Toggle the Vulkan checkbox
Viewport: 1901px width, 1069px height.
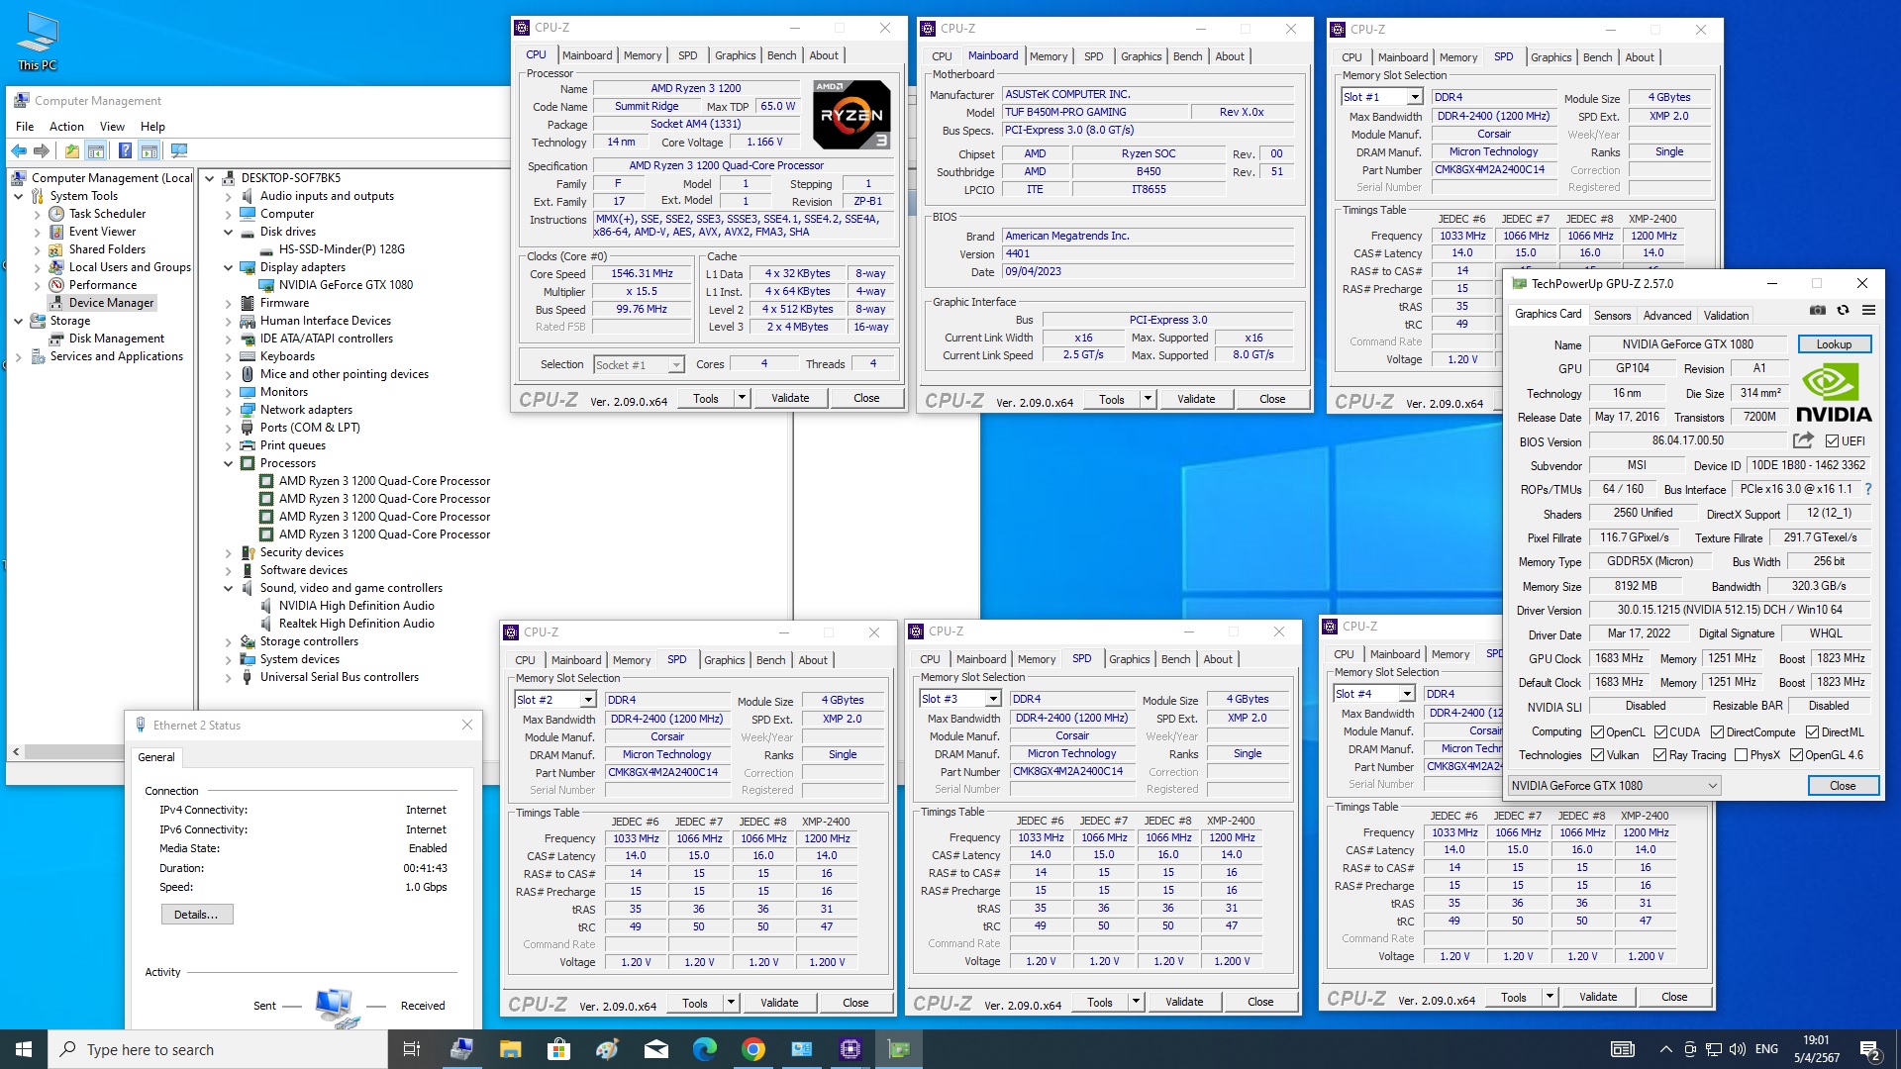1597,755
